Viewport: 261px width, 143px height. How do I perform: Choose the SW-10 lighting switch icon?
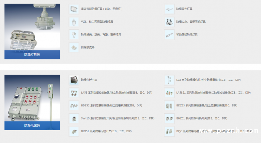74,119
